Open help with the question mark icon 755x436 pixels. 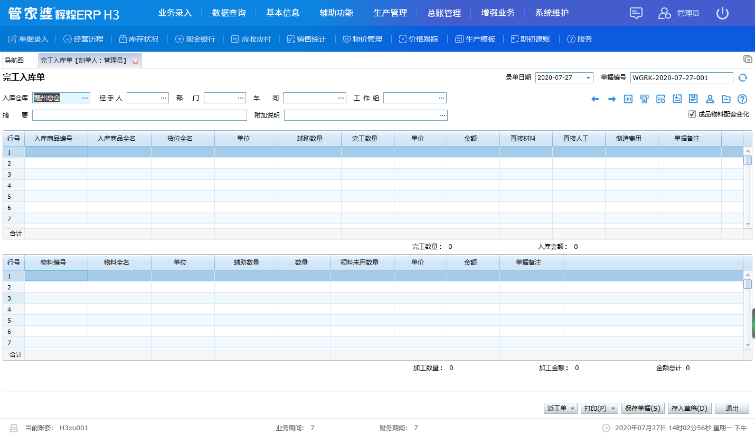tap(743, 99)
